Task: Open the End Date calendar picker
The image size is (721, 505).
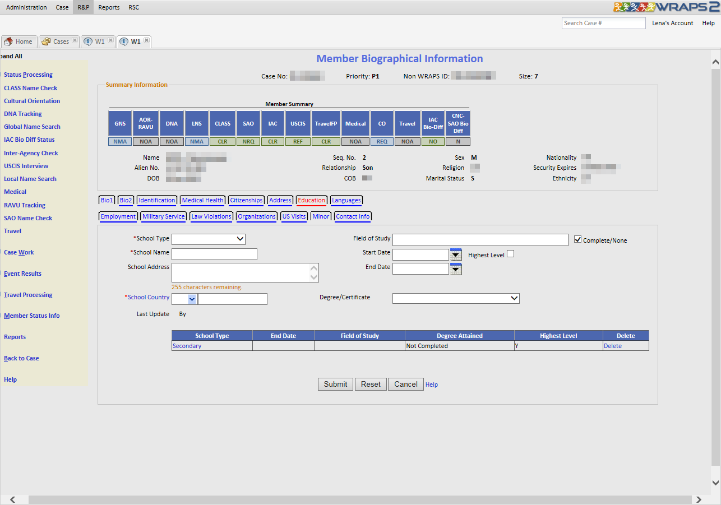Action: [456, 269]
